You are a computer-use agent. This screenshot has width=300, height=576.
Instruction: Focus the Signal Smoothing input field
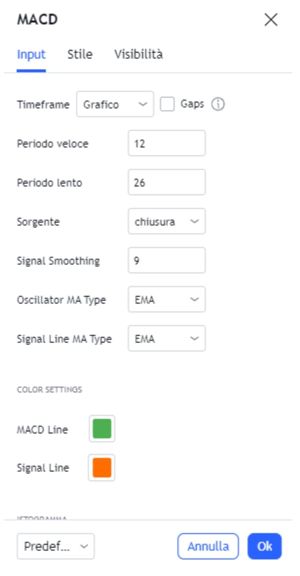click(x=167, y=261)
